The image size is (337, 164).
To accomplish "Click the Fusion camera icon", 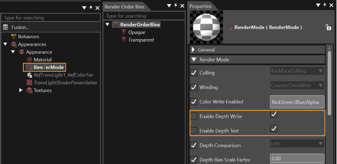I will pyautogui.click(x=5, y=27).
